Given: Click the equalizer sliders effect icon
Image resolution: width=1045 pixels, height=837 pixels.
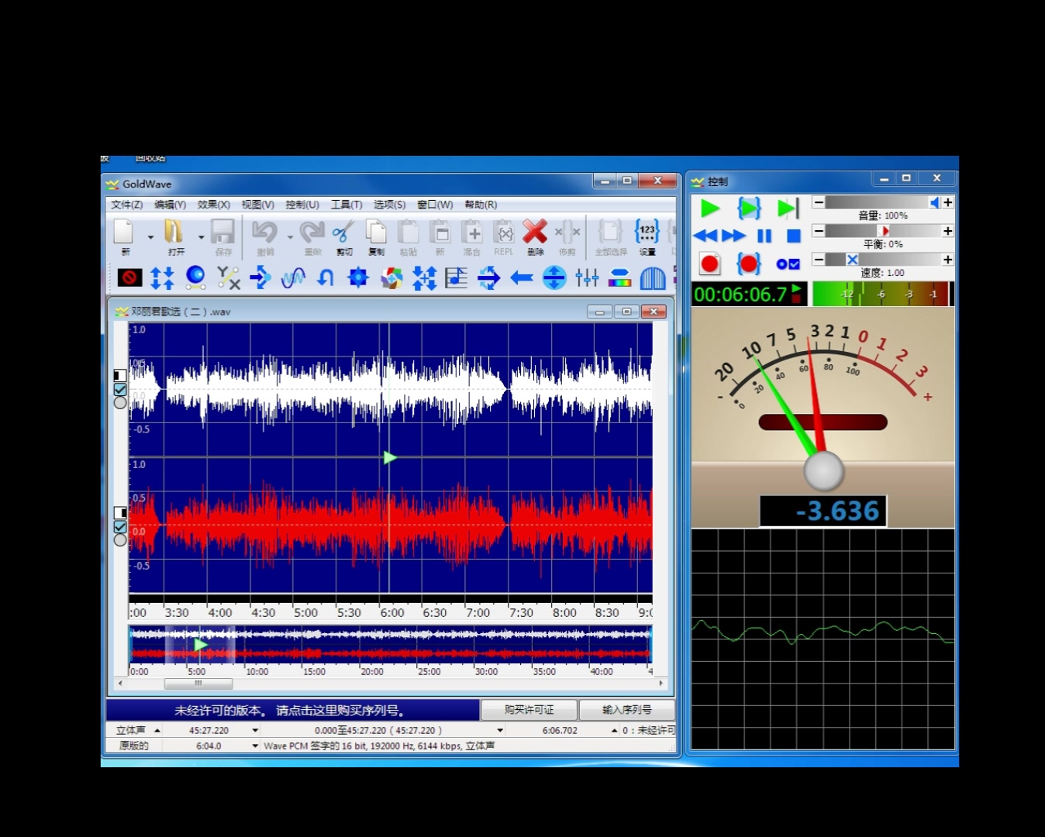Looking at the screenshot, I should pos(587,277).
